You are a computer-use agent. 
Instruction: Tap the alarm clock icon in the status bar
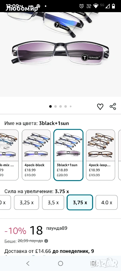pos(81,6)
